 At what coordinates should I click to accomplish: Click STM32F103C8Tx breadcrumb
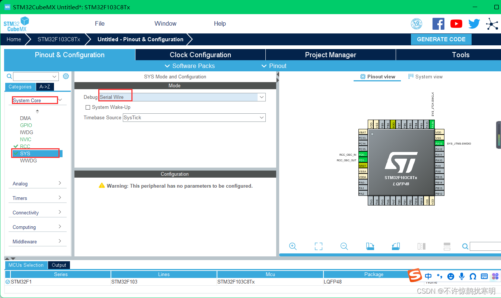[59, 39]
